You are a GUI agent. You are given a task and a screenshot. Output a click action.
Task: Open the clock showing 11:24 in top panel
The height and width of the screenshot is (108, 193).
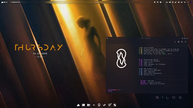pyautogui.click(x=96, y=2)
